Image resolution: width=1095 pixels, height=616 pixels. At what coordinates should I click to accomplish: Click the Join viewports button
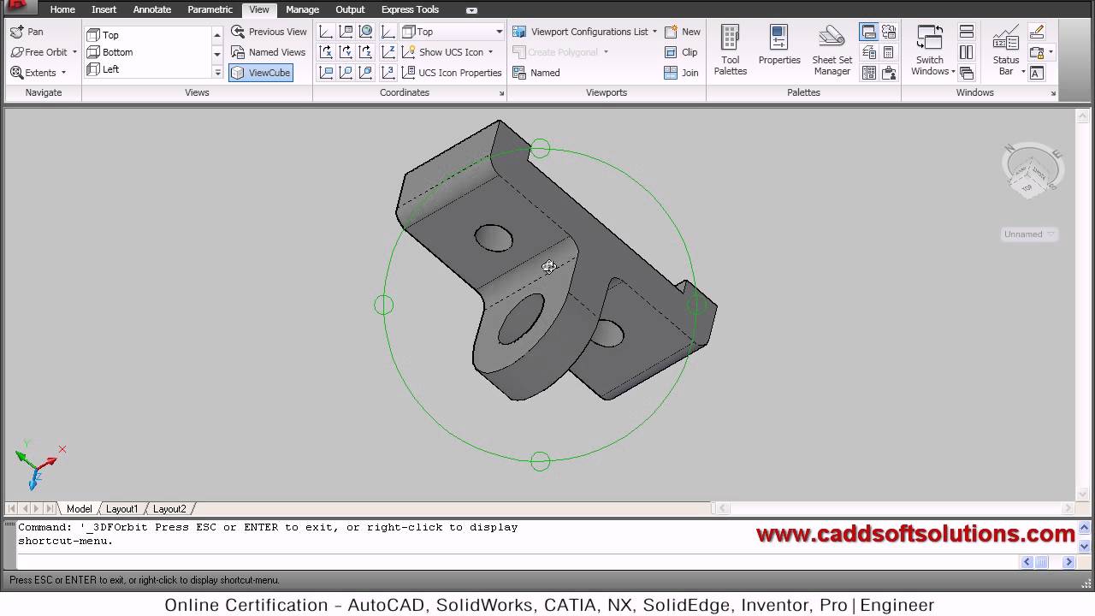(x=682, y=73)
